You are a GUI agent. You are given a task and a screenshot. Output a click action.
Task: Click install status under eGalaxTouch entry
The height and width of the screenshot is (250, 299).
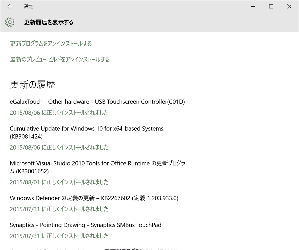59,112
